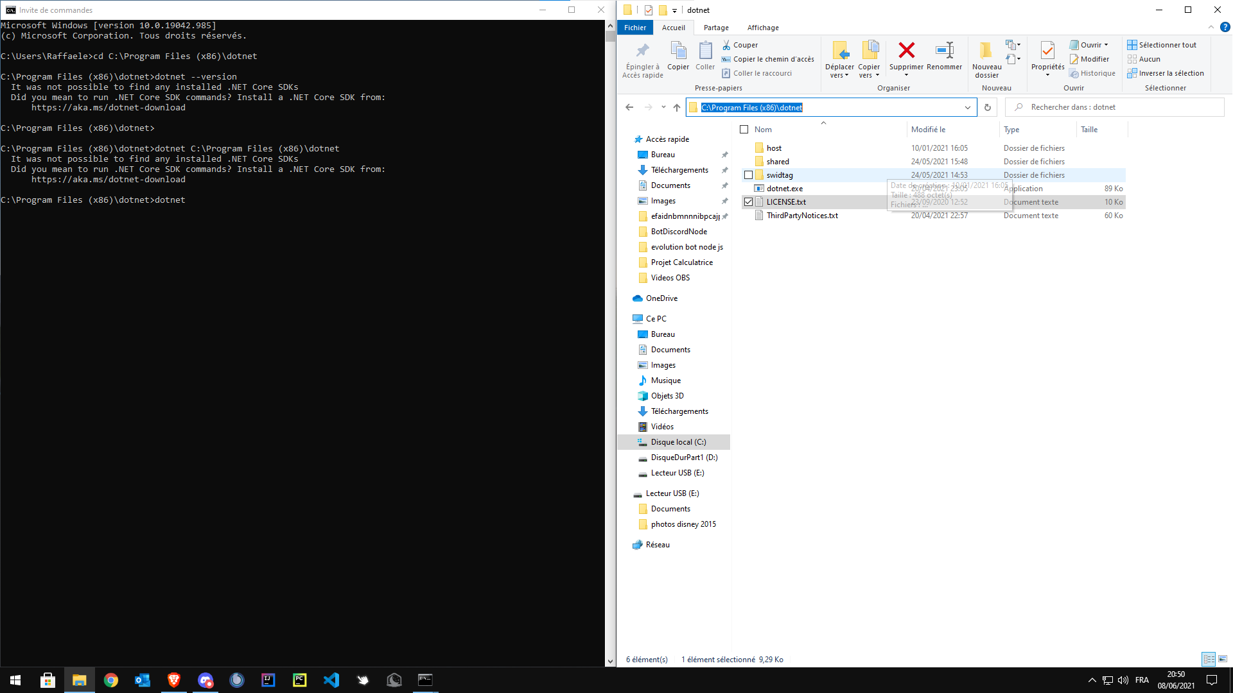Show hidden tray icons chevron
The image size is (1233, 693).
(1092, 680)
